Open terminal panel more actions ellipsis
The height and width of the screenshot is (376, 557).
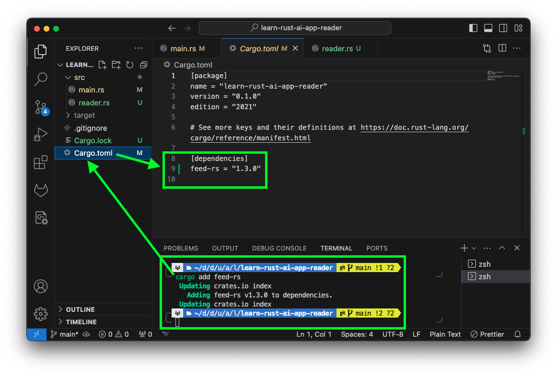click(x=487, y=248)
